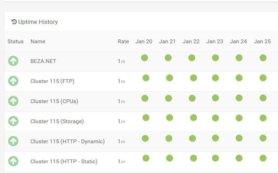Viewport: 278px width, 173px height.
Task: Click Cluster 115 (CPUs) Jan 21 dot
Action: click(169, 98)
